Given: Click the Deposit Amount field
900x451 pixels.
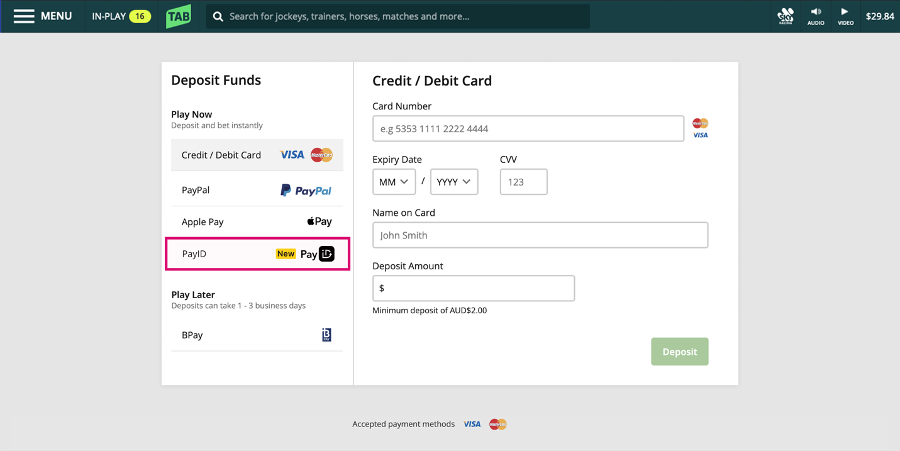Looking at the screenshot, I should pyautogui.click(x=473, y=288).
